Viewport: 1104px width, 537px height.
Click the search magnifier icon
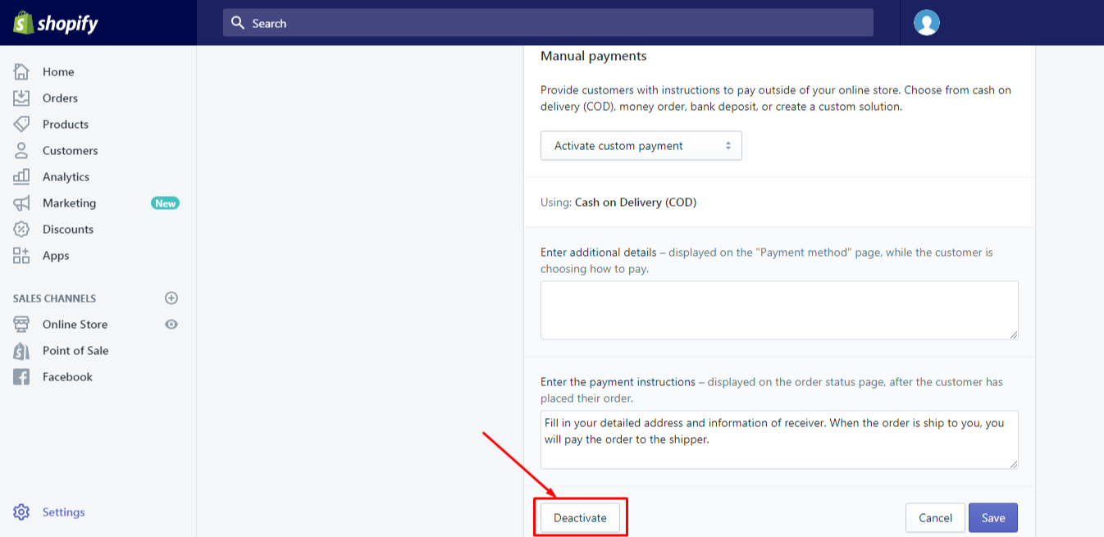coord(238,23)
